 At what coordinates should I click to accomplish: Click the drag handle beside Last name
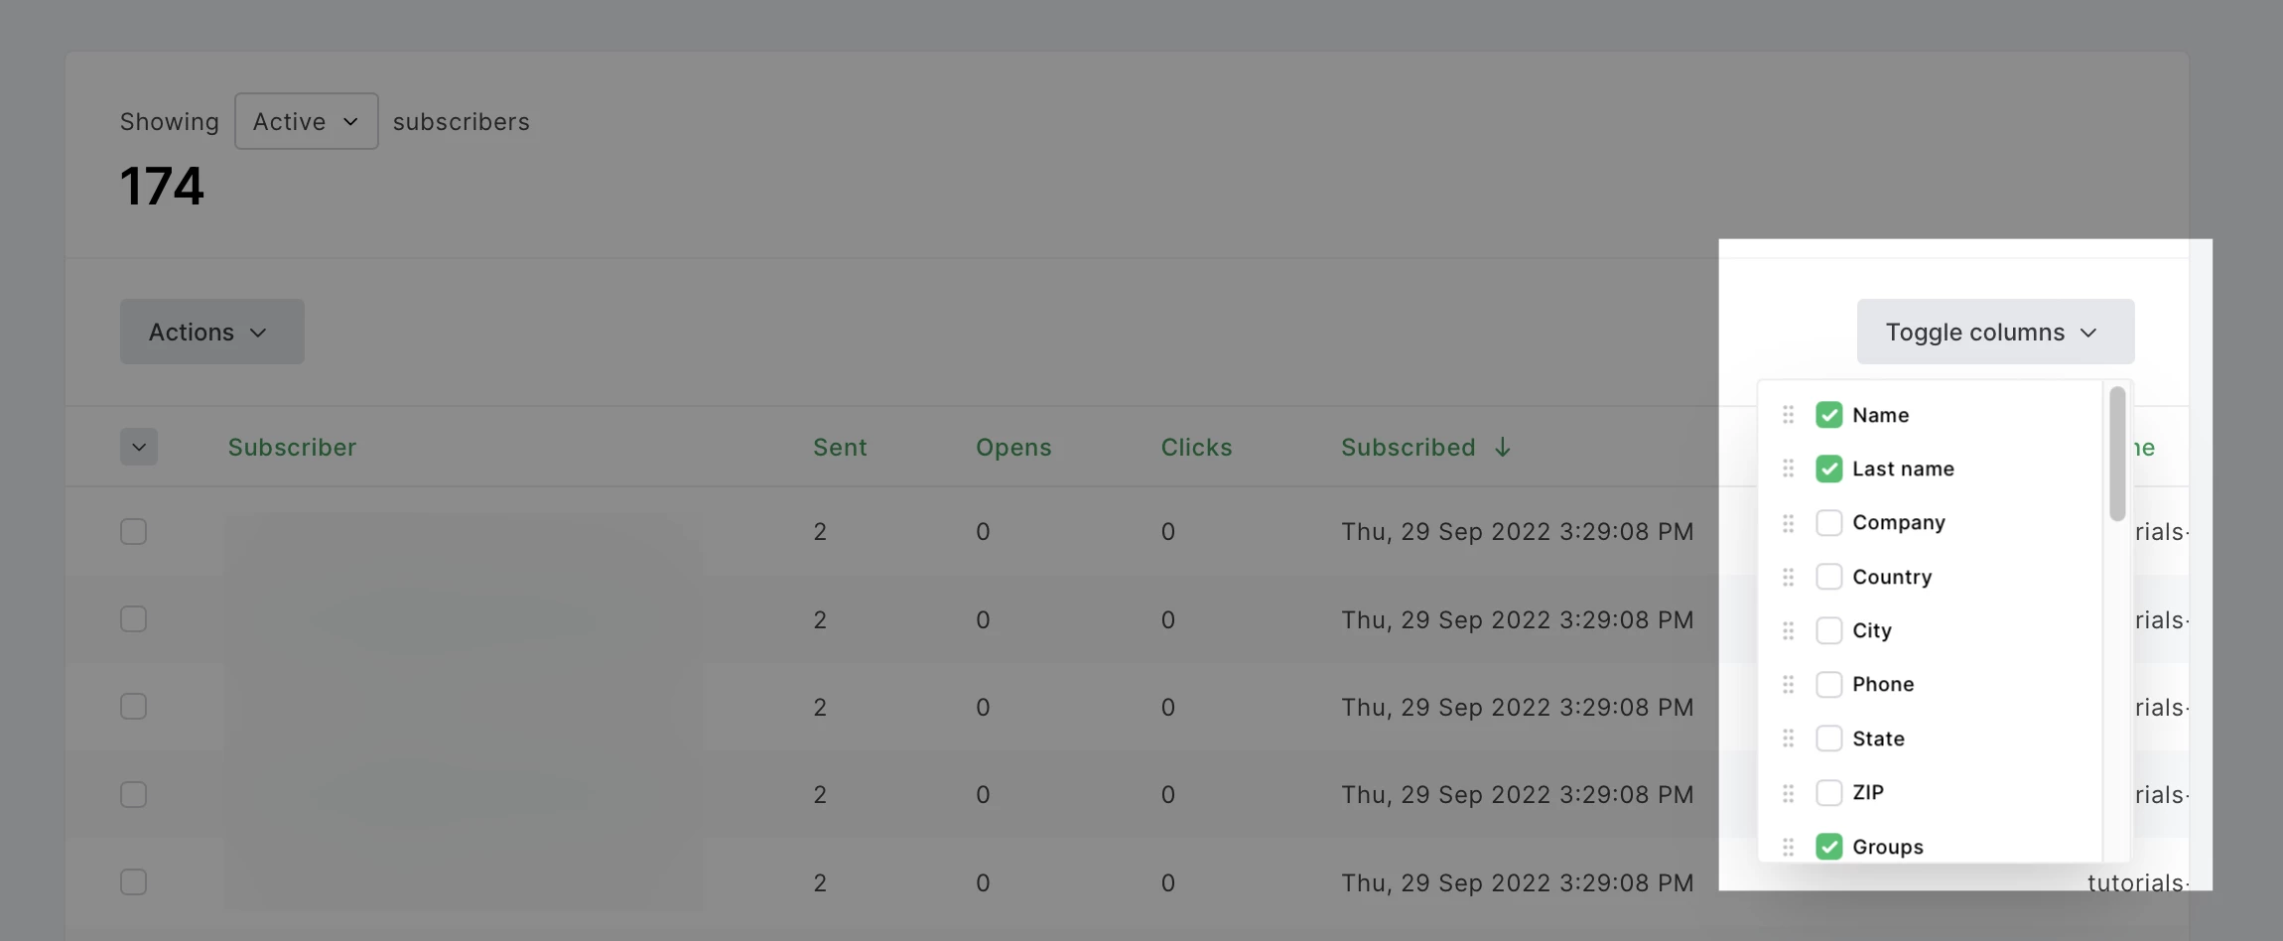1788,469
